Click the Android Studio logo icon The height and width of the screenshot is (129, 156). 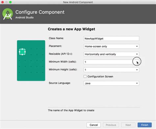pyautogui.click(x=8, y=14)
